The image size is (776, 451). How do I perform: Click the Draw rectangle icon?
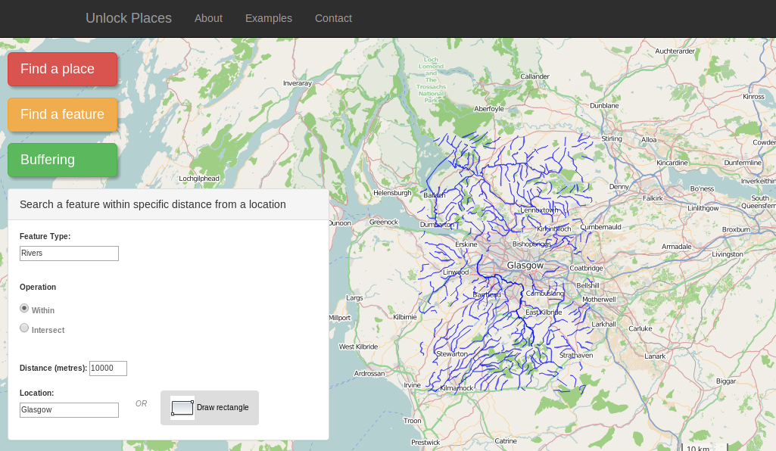(182, 408)
